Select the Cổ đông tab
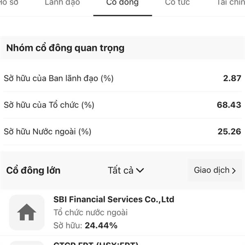Image resolution: width=245 pixels, height=245 pixels. 122,2
